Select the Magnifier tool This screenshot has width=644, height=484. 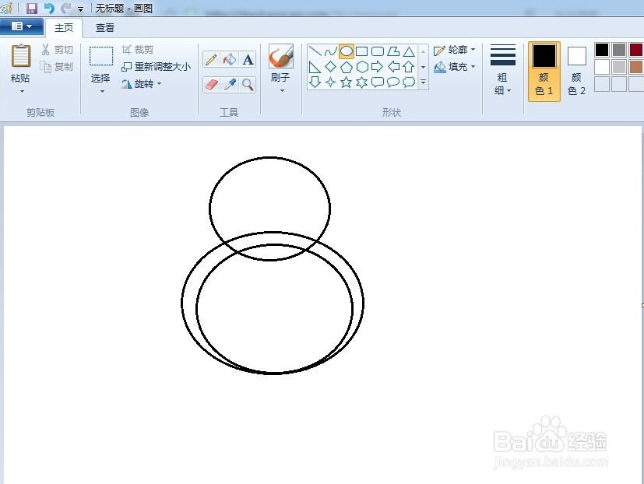coord(248,85)
